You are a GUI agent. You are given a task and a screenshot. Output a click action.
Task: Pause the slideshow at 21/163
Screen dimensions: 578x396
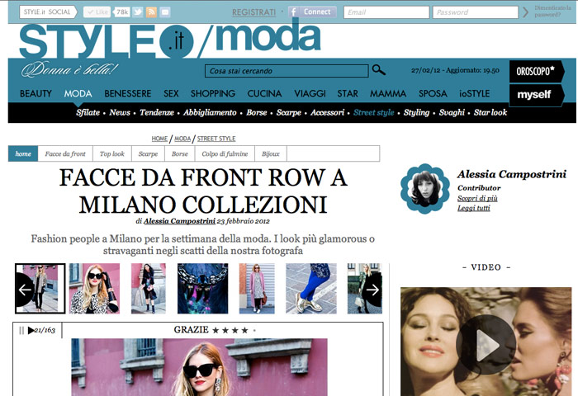click(x=21, y=330)
